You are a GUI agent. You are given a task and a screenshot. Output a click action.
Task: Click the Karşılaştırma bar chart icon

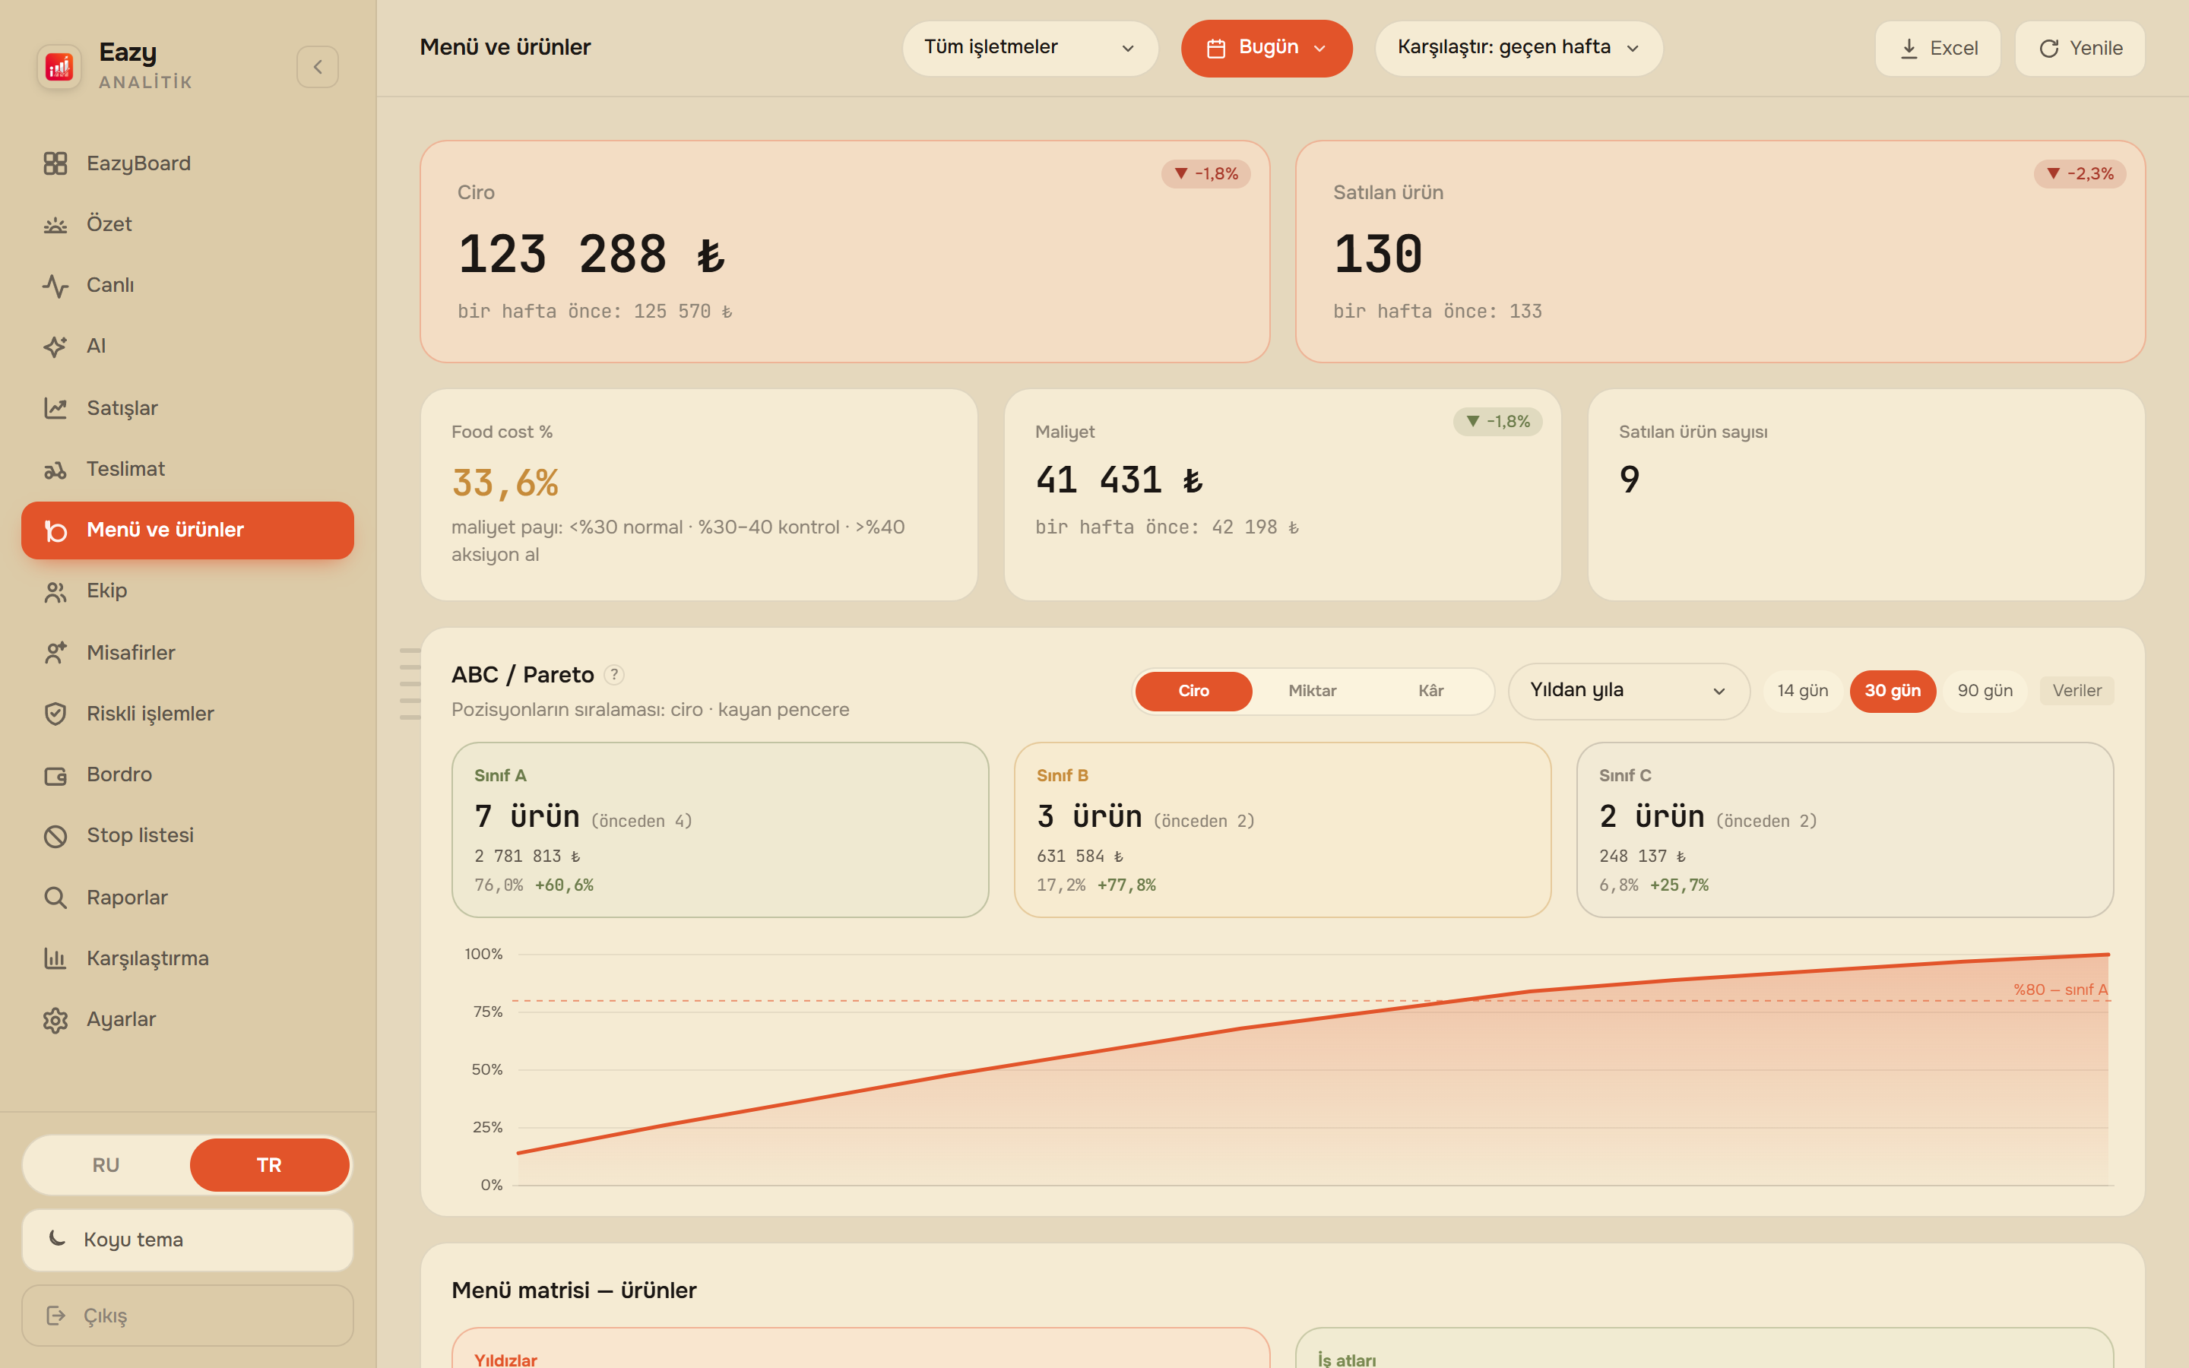point(55,958)
